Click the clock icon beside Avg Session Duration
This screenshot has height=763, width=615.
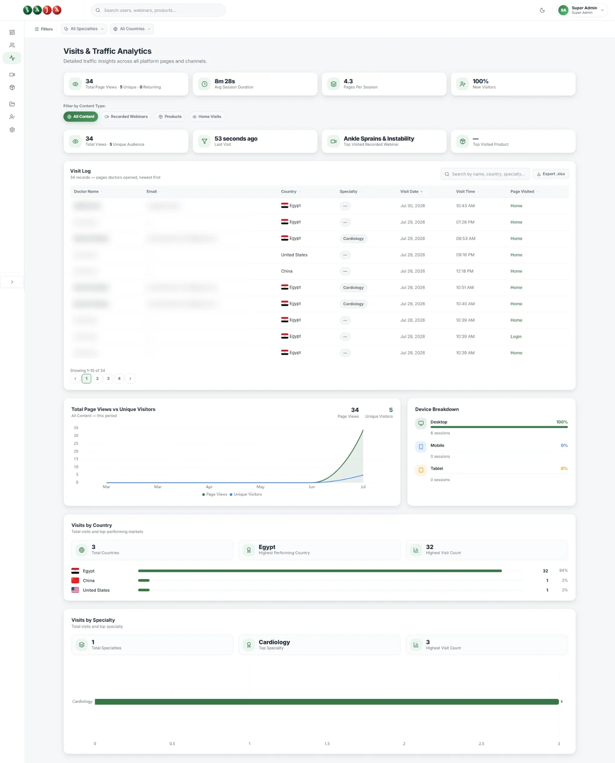tap(204, 84)
